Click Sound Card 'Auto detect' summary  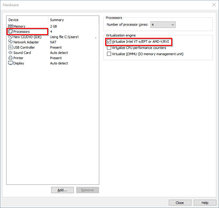click(x=59, y=53)
